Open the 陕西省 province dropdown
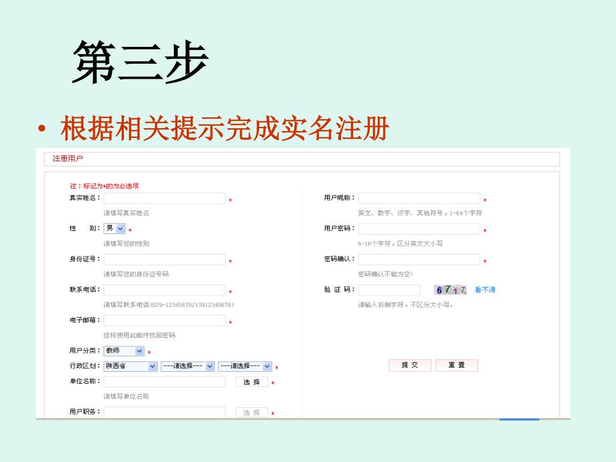Screen dimensions: 616x462 tap(131, 366)
